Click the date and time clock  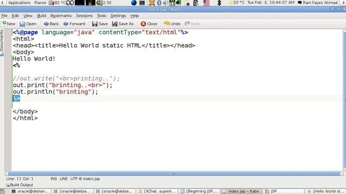click(x=271, y=3)
